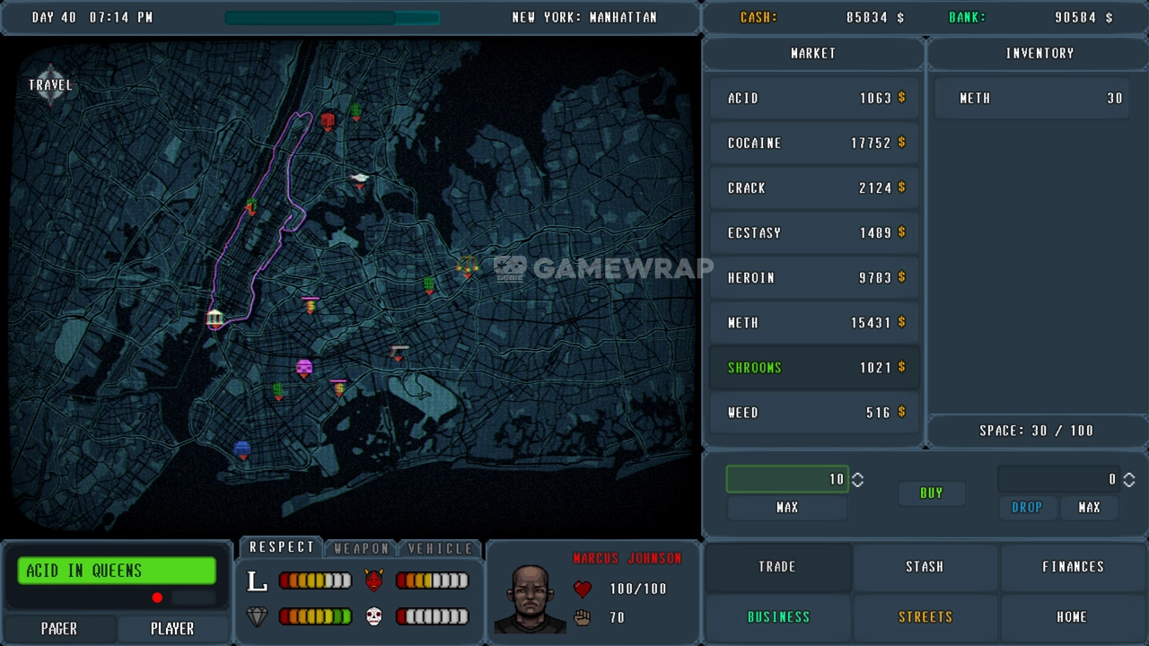Select the purple shop marker on the map
The width and height of the screenshot is (1149, 646).
tap(304, 368)
